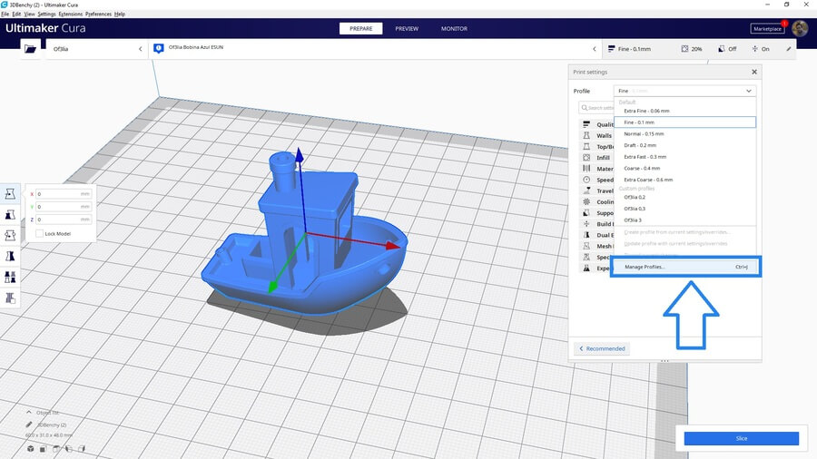Collapse the Object list section
Viewport: 817px width, 459px height.
pos(28,412)
